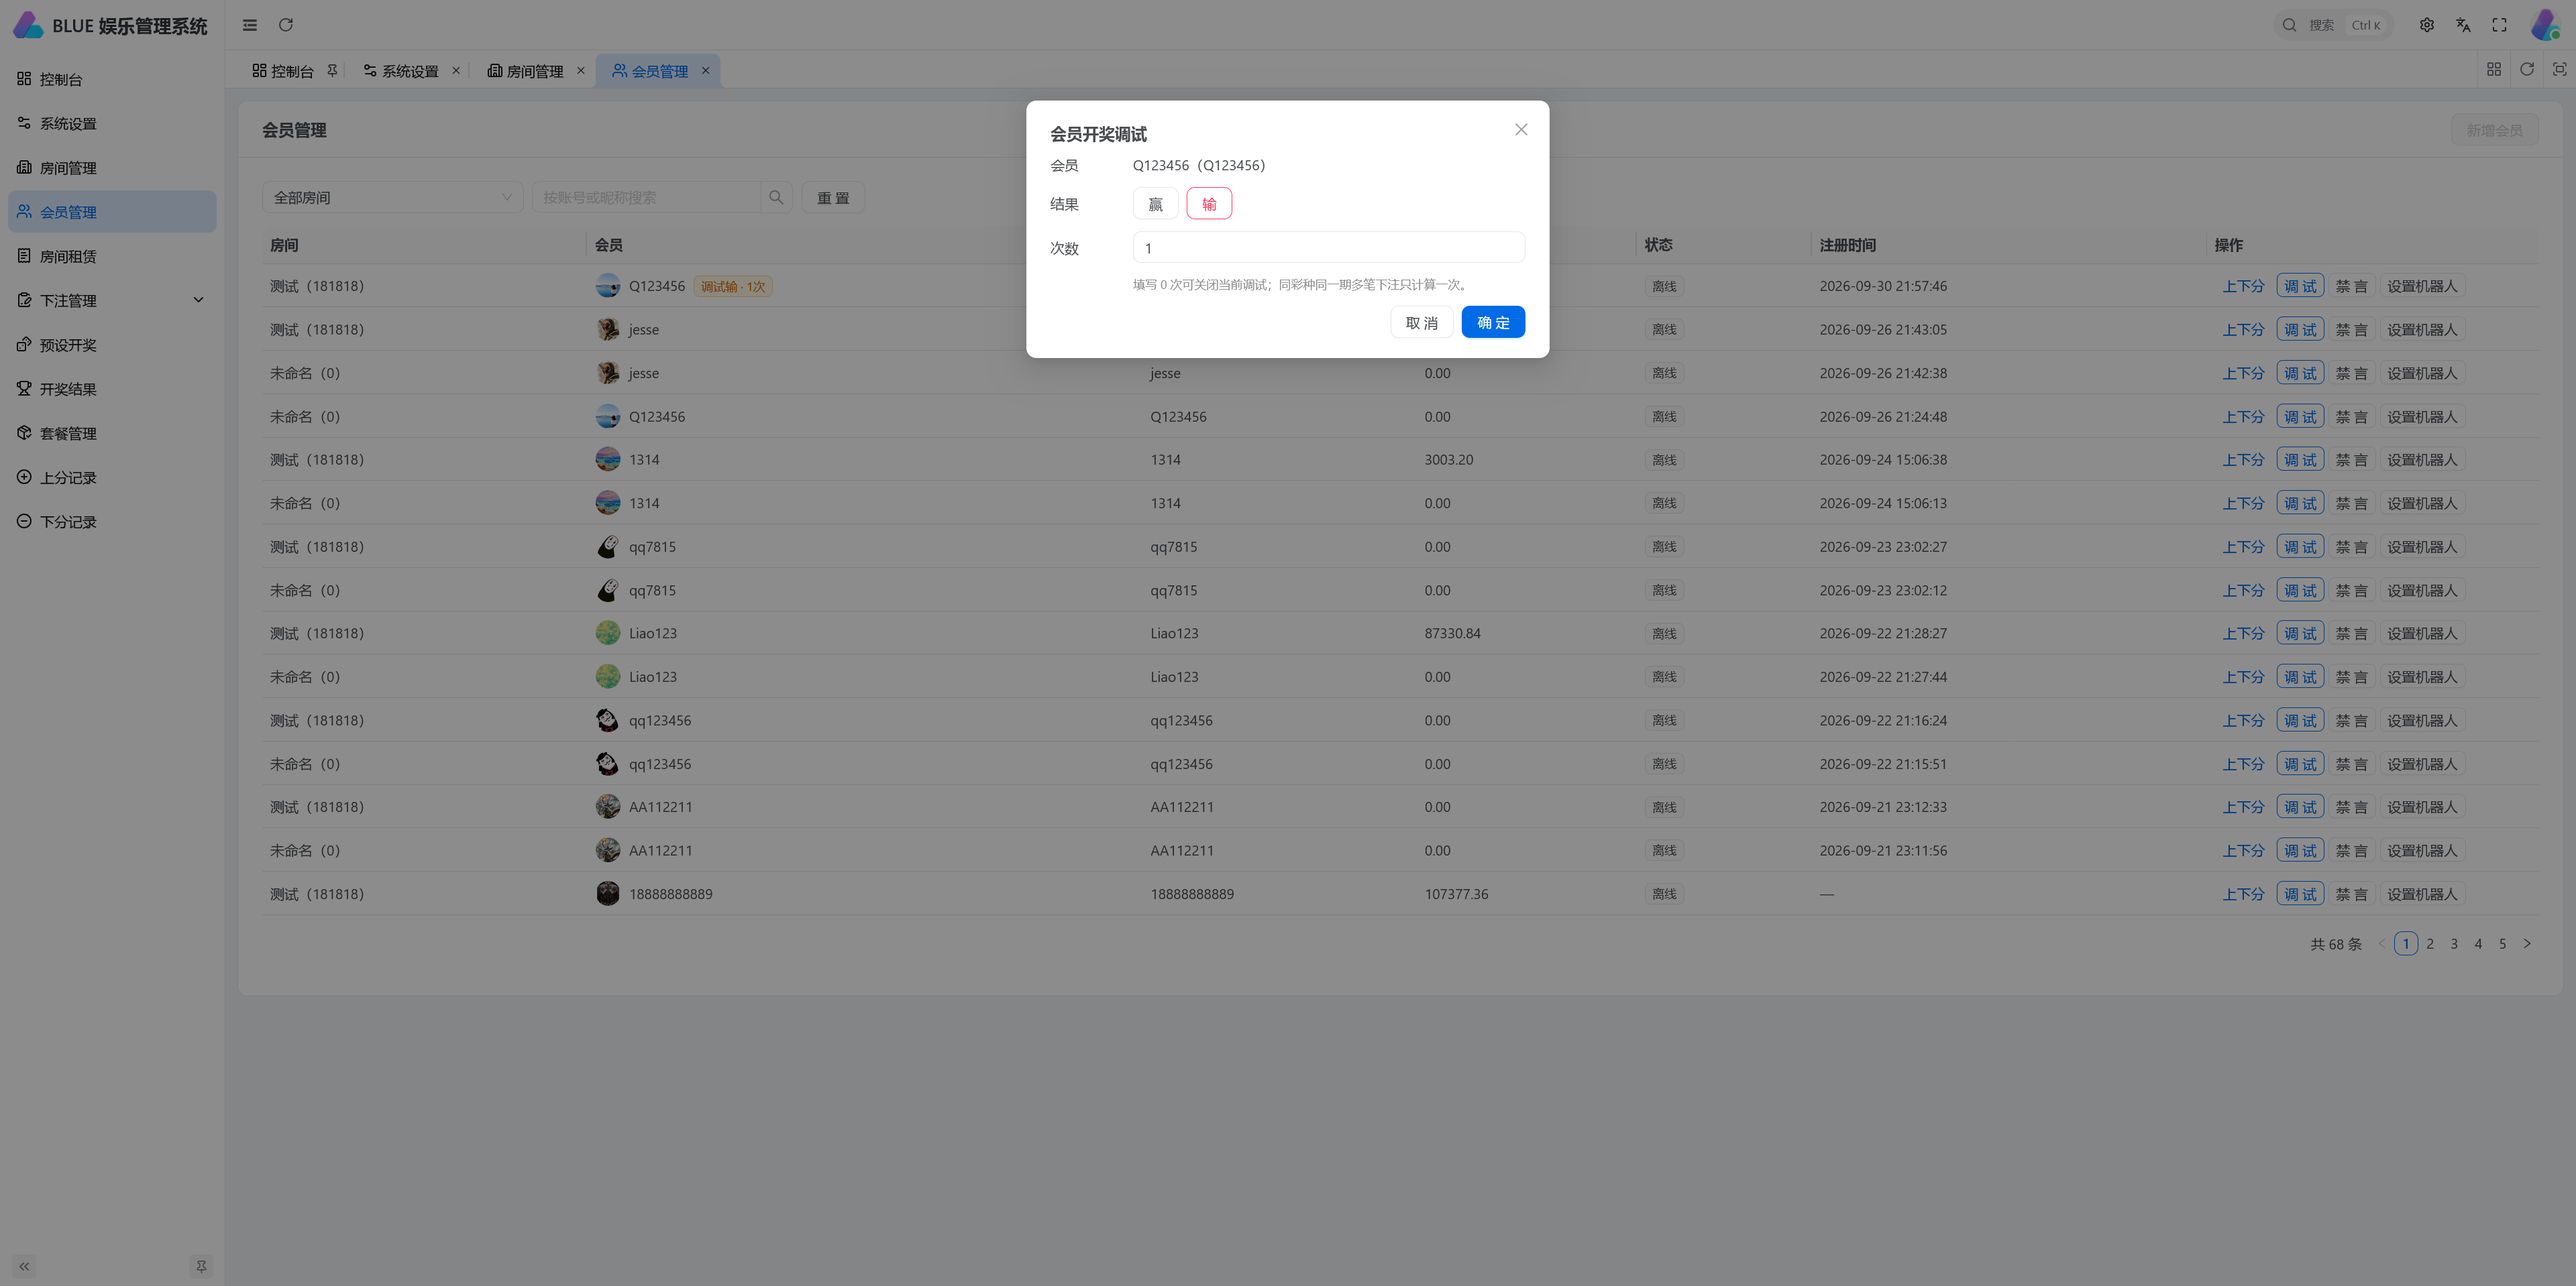Click 禁言 for the qq123456 未命名 row
The image size is (2576, 1286).
click(x=2351, y=764)
